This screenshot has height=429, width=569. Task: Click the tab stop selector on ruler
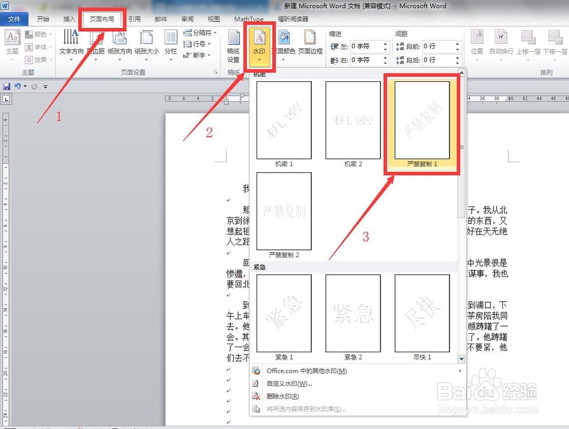pyautogui.click(x=6, y=99)
